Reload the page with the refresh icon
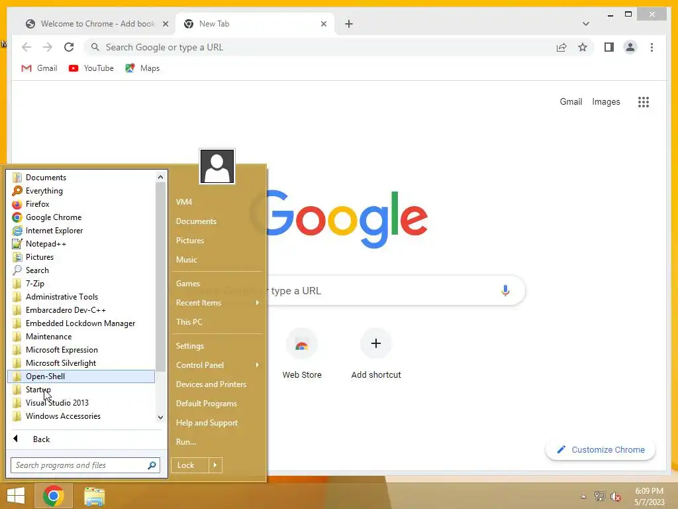Viewport: 678px width, 509px height. (x=69, y=47)
